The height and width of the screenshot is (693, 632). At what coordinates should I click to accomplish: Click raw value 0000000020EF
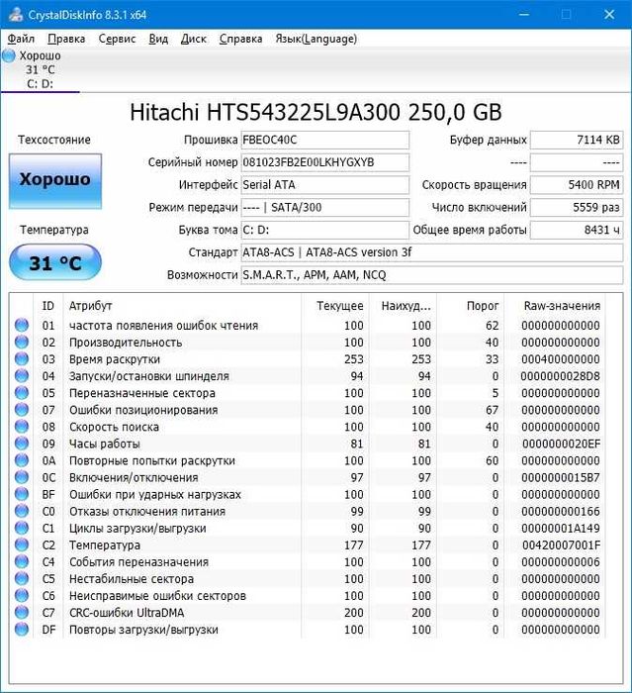click(562, 444)
